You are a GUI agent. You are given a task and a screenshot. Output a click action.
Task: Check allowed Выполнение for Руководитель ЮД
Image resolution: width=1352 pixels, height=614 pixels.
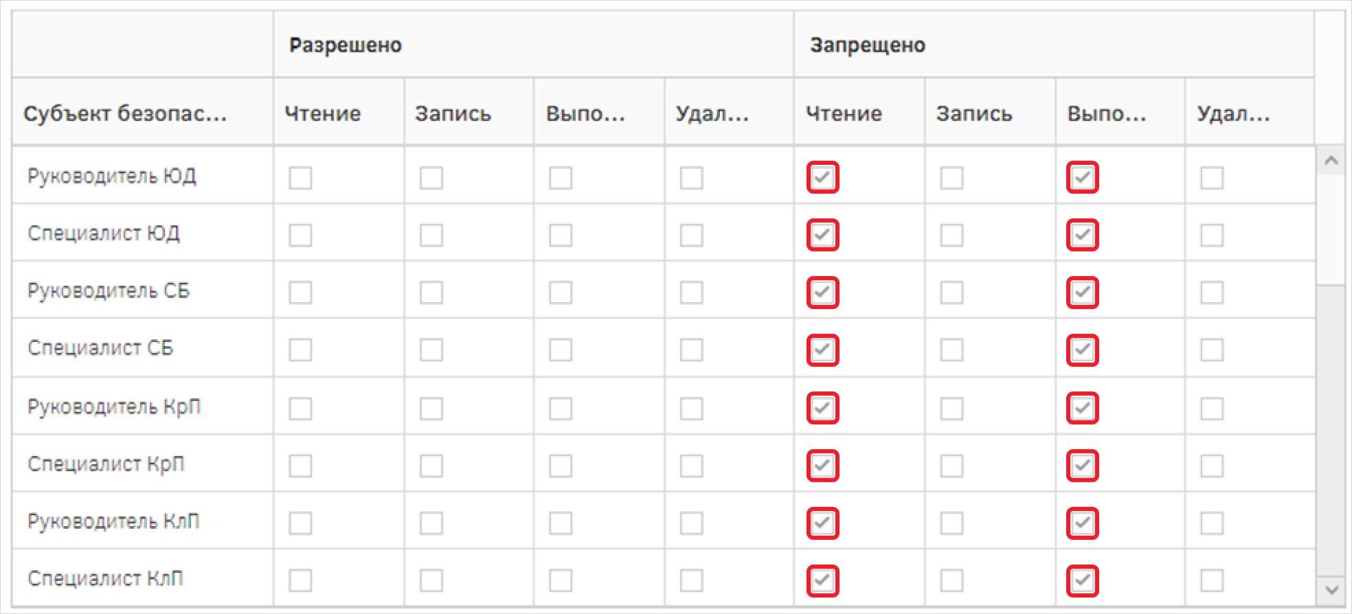pos(561,178)
